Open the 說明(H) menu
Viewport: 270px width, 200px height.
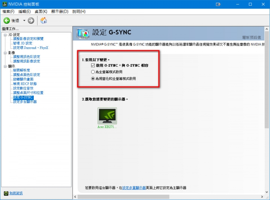(79, 12)
